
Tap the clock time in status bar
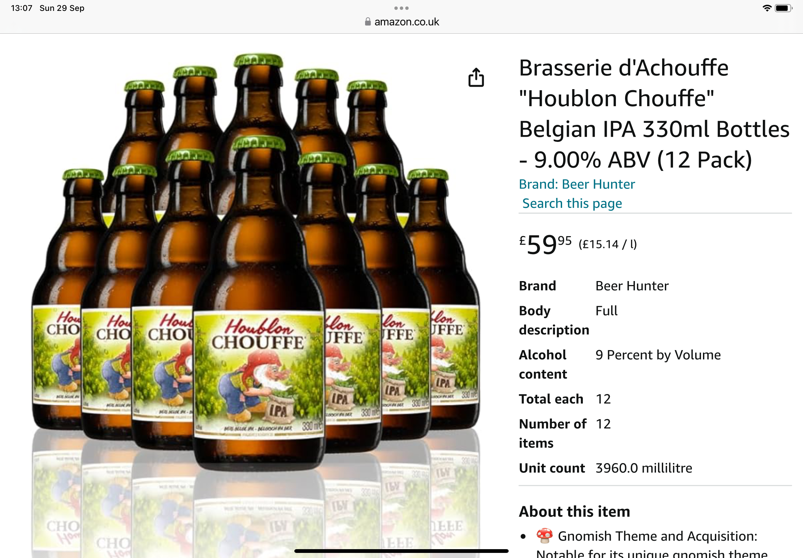(22, 8)
